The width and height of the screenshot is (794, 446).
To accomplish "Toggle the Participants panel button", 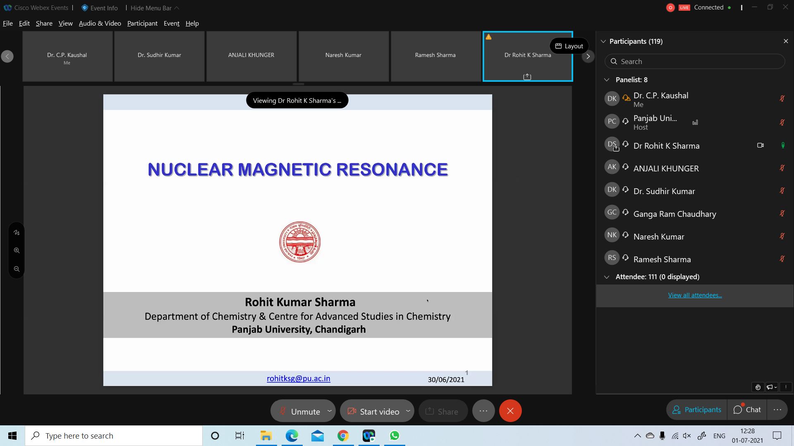I will [x=696, y=410].
